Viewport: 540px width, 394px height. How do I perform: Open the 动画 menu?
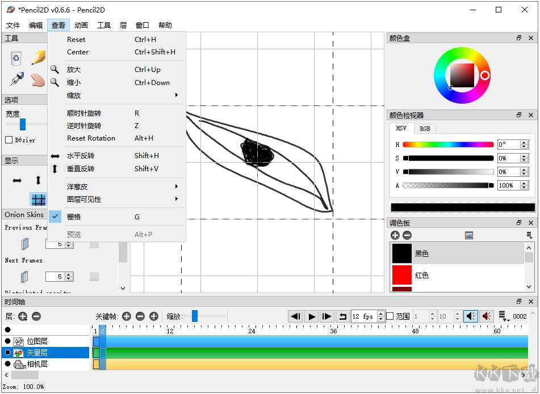pyautogui.click(x=81, y=25)
